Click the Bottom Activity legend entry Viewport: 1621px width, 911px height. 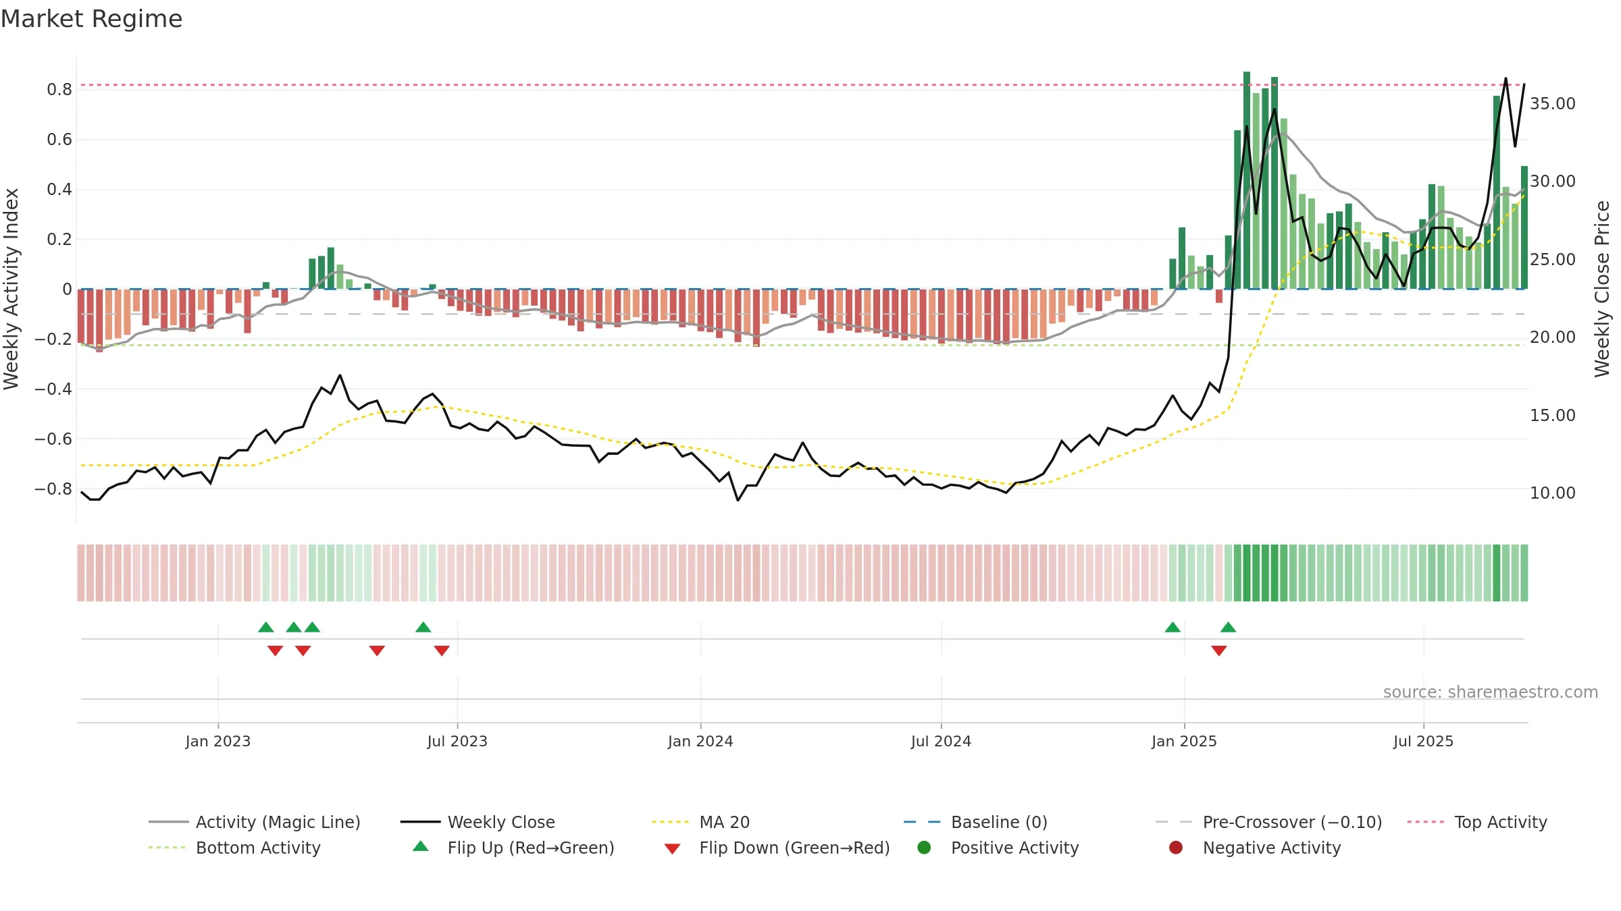click(234, 848)
